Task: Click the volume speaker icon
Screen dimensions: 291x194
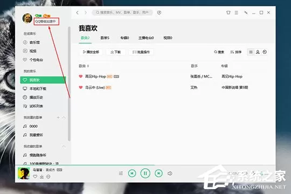Action: tap(170, 174)
